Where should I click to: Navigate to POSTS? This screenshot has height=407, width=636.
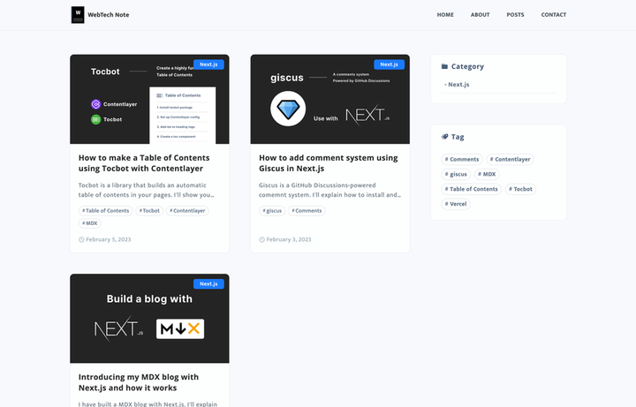pos(515,15)
